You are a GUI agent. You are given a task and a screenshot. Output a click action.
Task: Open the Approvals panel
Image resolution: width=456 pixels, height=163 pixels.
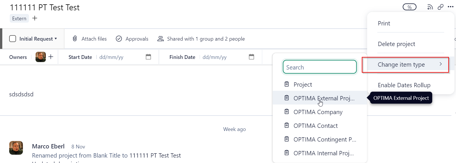click(x=132, y=39)
